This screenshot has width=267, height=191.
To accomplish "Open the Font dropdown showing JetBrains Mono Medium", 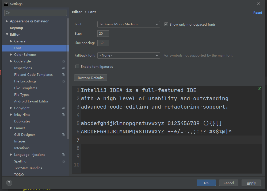I will pyautogui.click(x=128, y=24).
